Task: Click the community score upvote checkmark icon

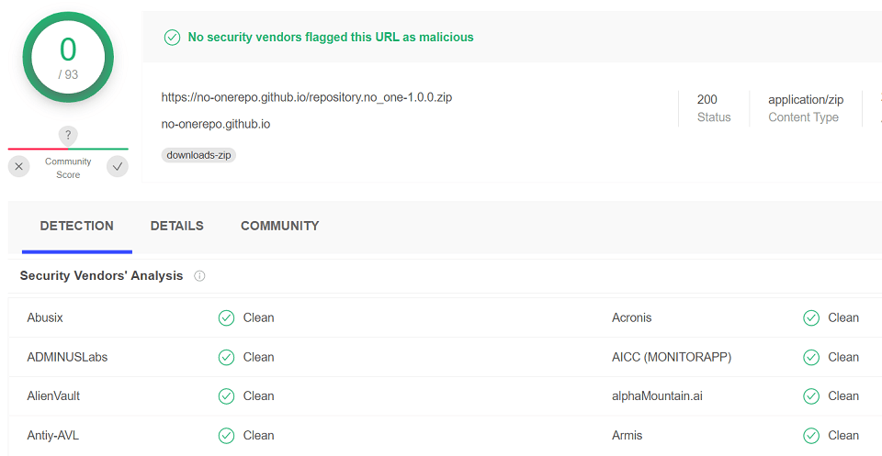Action: click(118, 167)
